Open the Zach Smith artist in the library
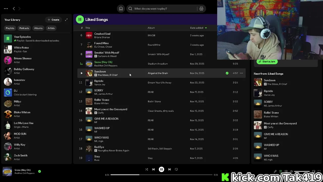The image size is (323, 182). pos(37,157)
